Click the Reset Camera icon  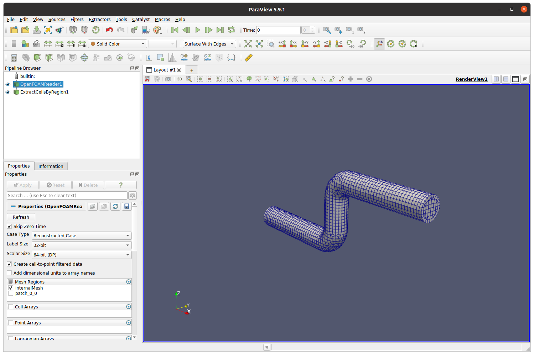pyautogui.click(x=248, y=44)
